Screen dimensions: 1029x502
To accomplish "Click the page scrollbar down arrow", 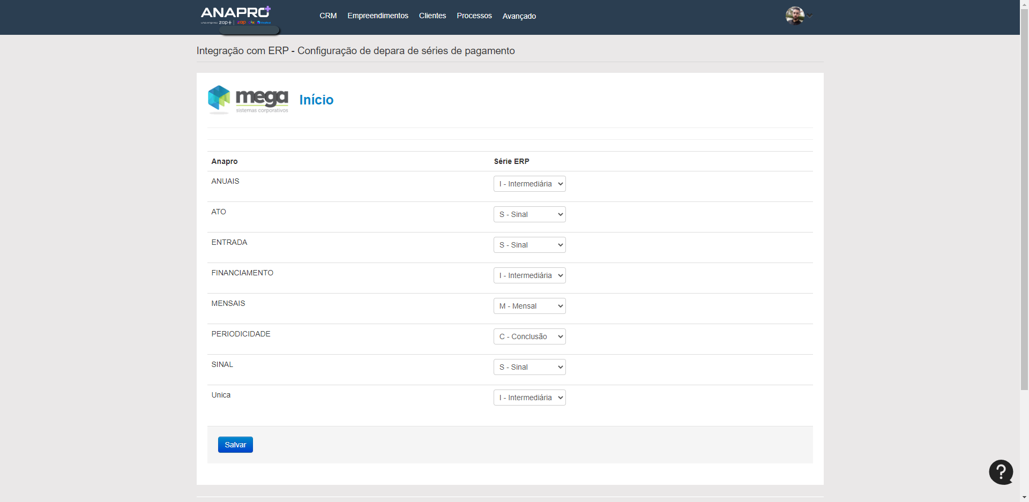I will click(1024, 497).
